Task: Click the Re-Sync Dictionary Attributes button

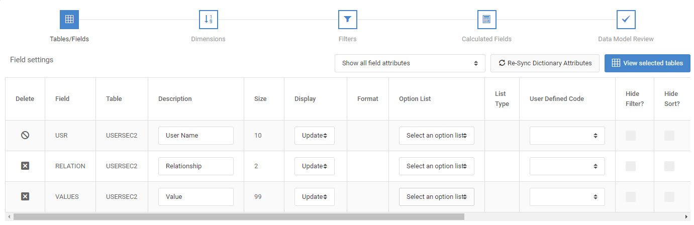Action: click(x=545, y=63)
